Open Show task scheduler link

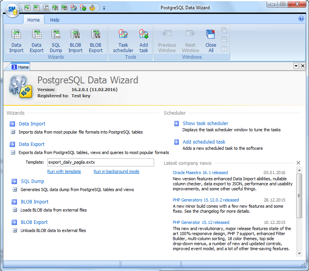point(205,123)
